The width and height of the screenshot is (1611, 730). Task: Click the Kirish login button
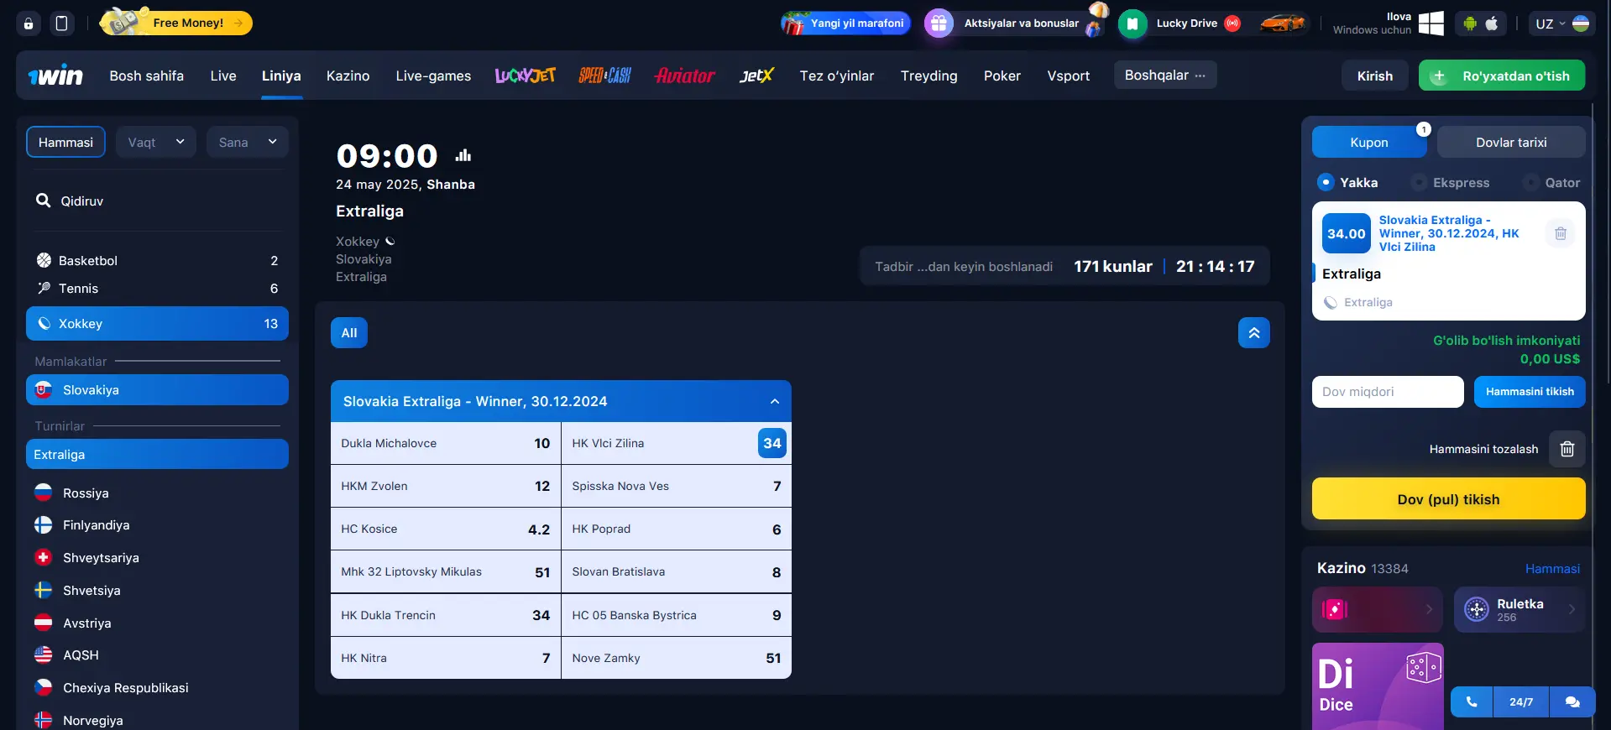[x=1374, y=76]
